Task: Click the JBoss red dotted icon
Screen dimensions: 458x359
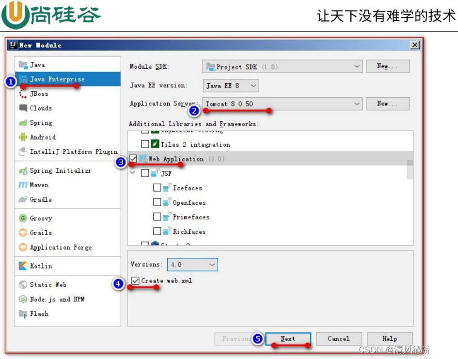Action: [x=23, y=94]
